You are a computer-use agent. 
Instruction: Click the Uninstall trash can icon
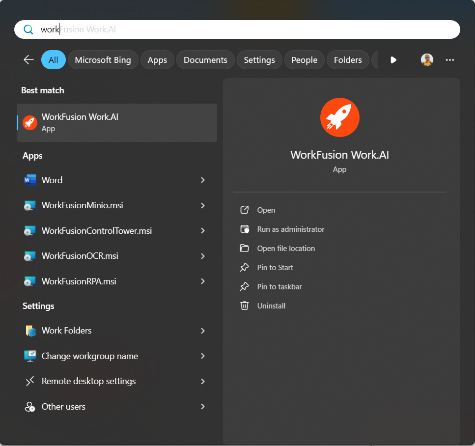(x=245, y=306)
